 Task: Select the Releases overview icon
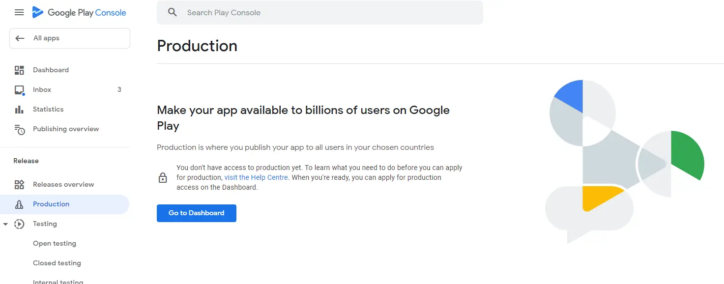click(19, 184)
